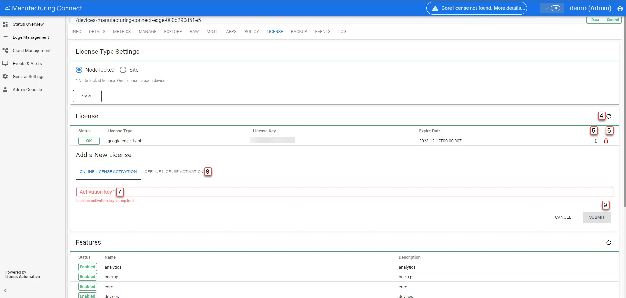Viewport: 626px width, 298px height.
Task: Select the Node-locked license type
Action: pos(79,70)
